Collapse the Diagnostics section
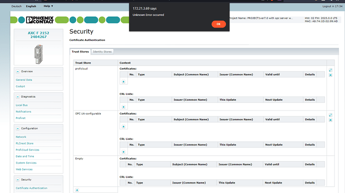This screenshot has height=193, width=345. (x=17, y=97)
